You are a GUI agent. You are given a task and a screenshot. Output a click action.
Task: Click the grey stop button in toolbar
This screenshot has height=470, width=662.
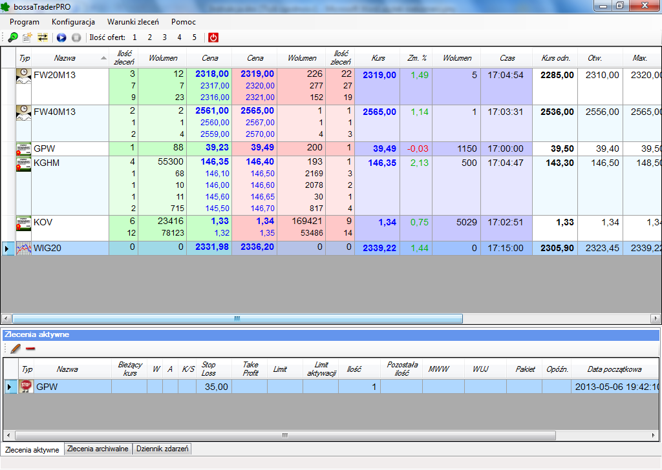point(76,37)
